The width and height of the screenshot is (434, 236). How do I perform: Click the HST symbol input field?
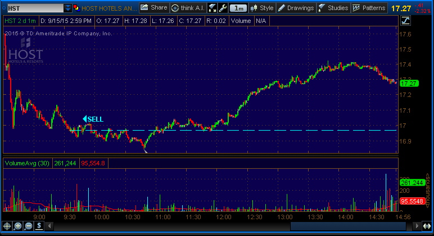pyautogui.click(x=35, y=8)
